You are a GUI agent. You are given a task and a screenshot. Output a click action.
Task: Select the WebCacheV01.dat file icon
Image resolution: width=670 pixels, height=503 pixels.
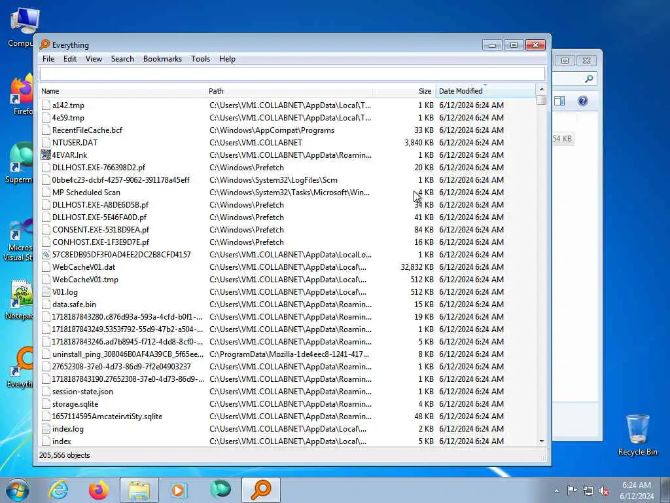tap(46, 267)
